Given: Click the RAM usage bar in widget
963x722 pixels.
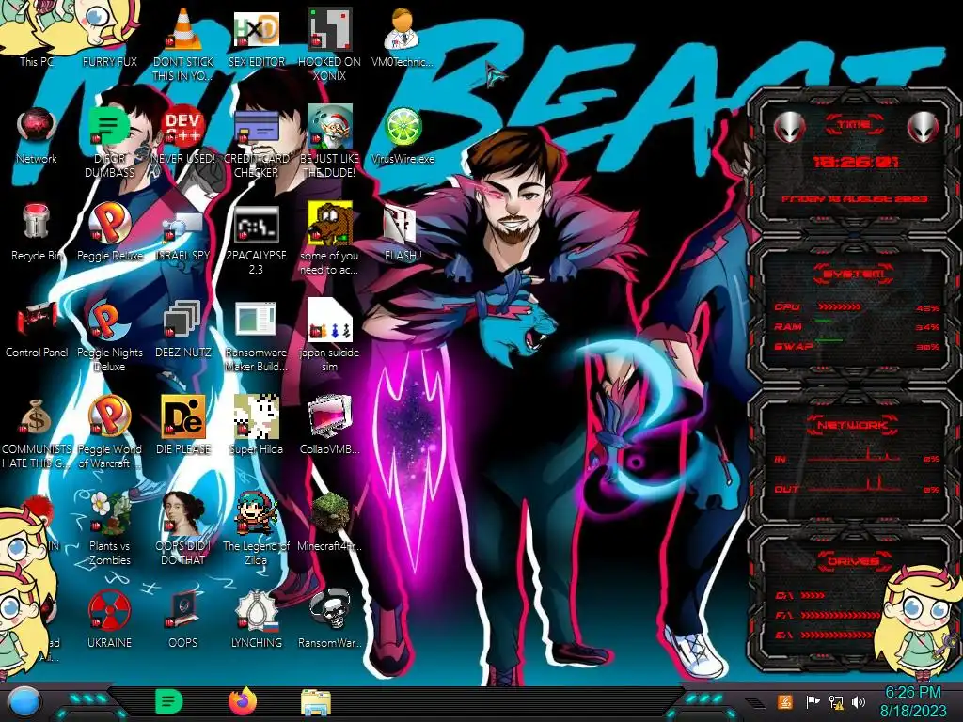Looking at the screenshot, I should [x=824, y=322].
